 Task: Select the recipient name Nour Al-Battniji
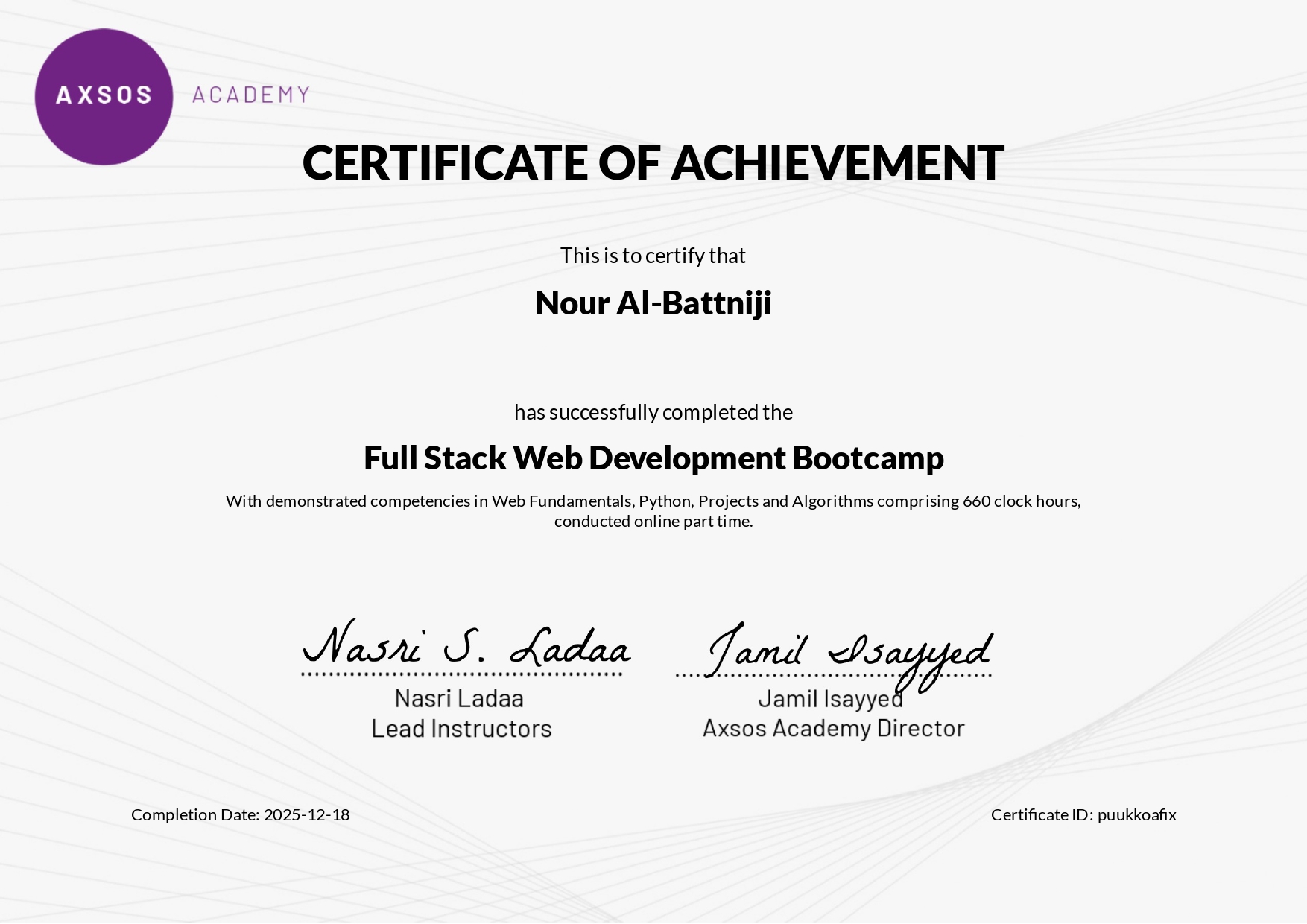pyautogui.click(x=653, y=303)
